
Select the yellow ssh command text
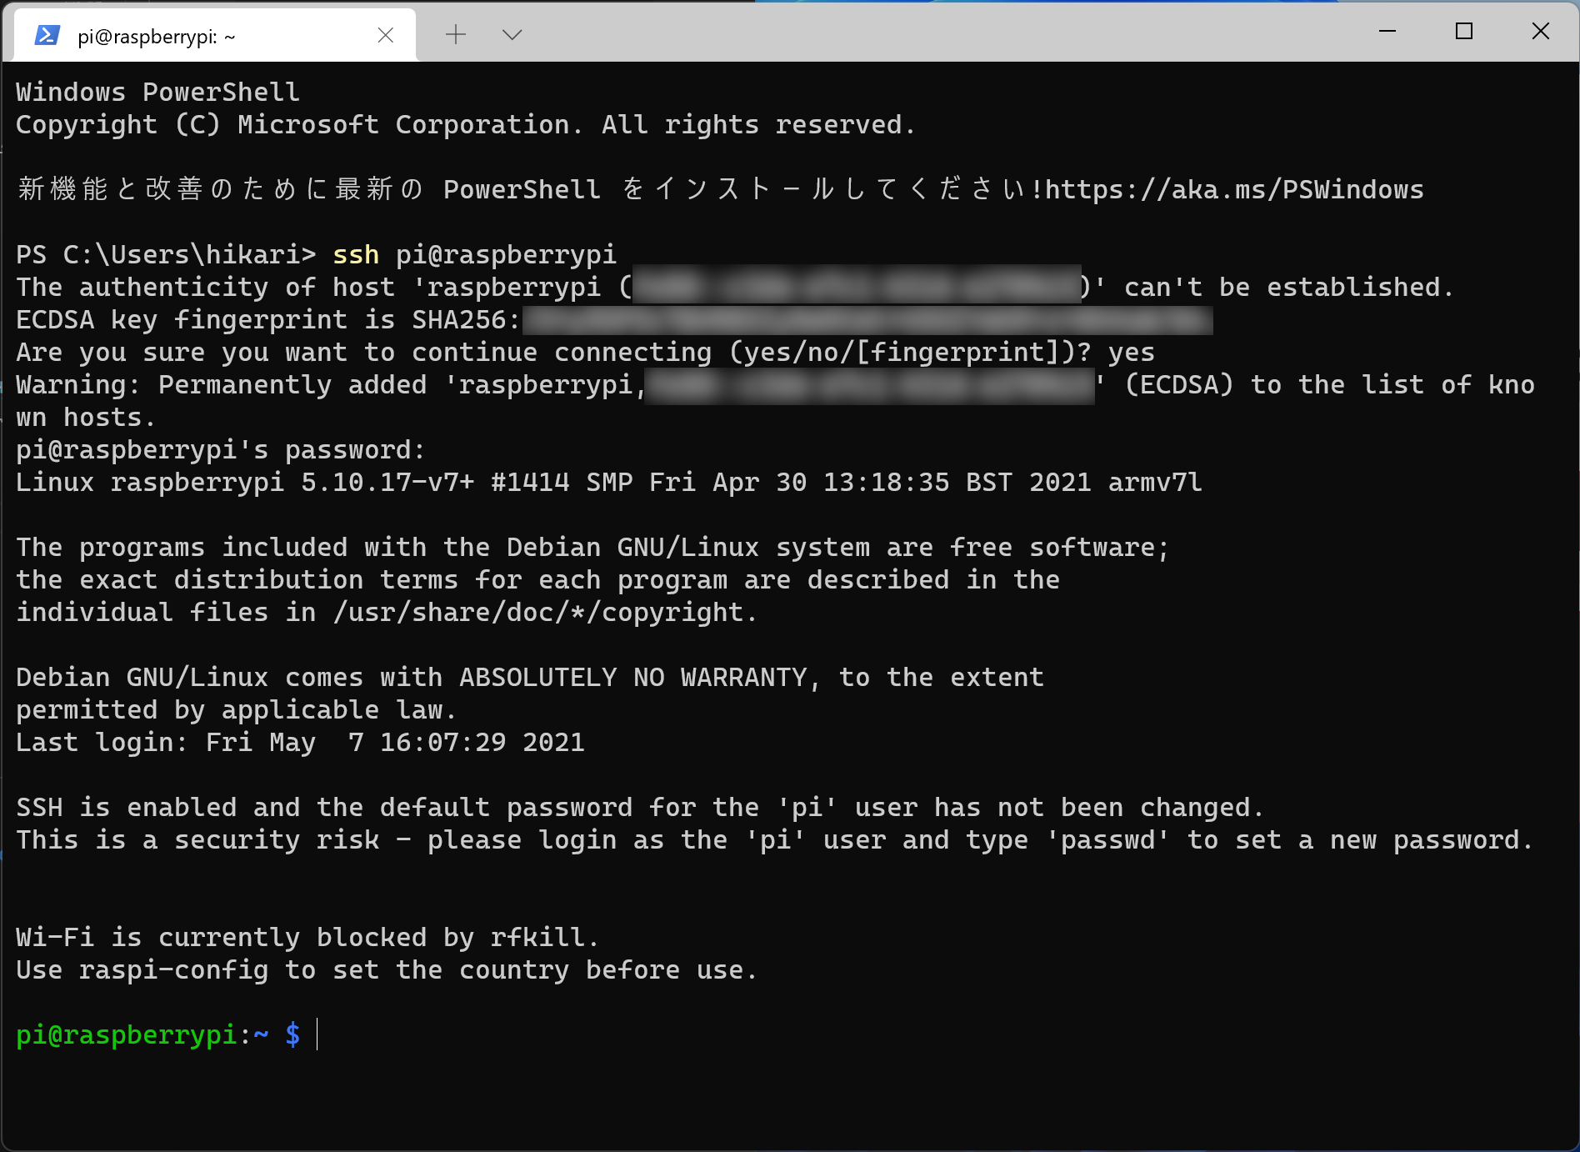[x=356, y=254]
